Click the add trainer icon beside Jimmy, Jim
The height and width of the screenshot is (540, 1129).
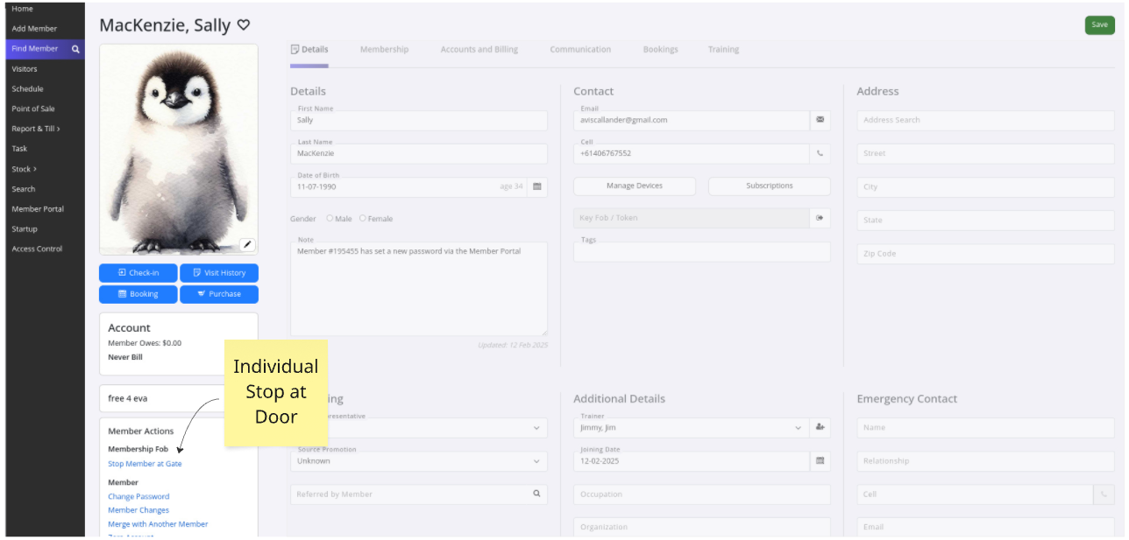820,428
